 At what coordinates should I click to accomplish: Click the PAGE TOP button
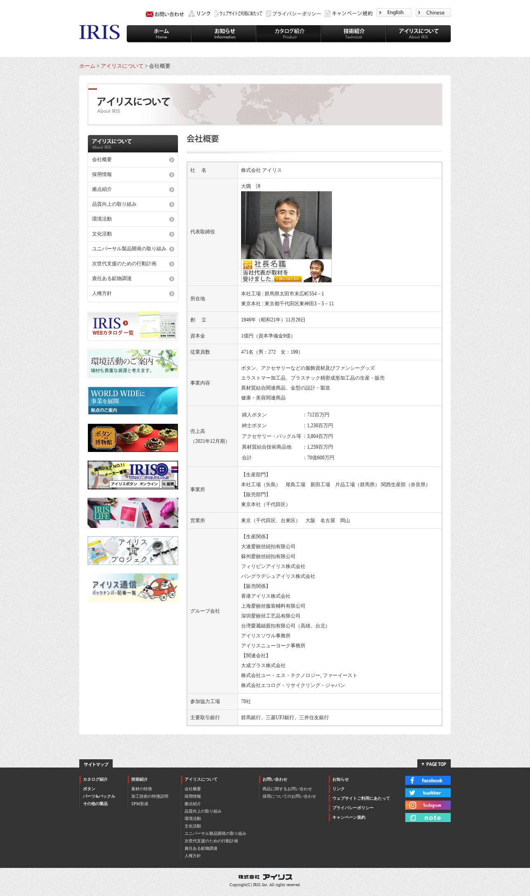click(x=434, y=764)
